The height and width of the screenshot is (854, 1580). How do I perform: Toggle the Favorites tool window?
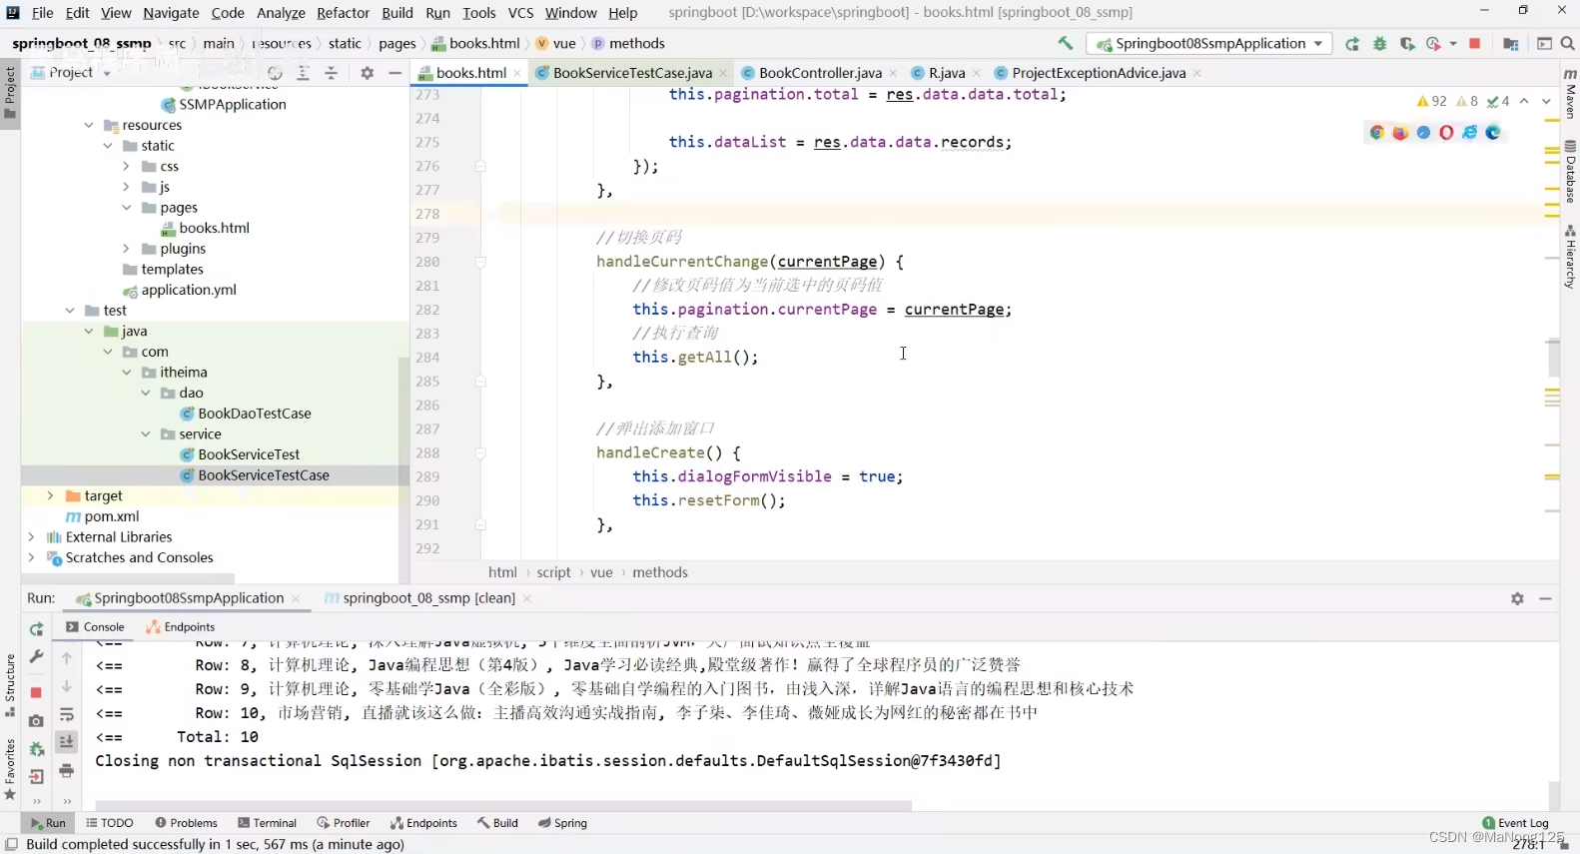tap(10, 770)
